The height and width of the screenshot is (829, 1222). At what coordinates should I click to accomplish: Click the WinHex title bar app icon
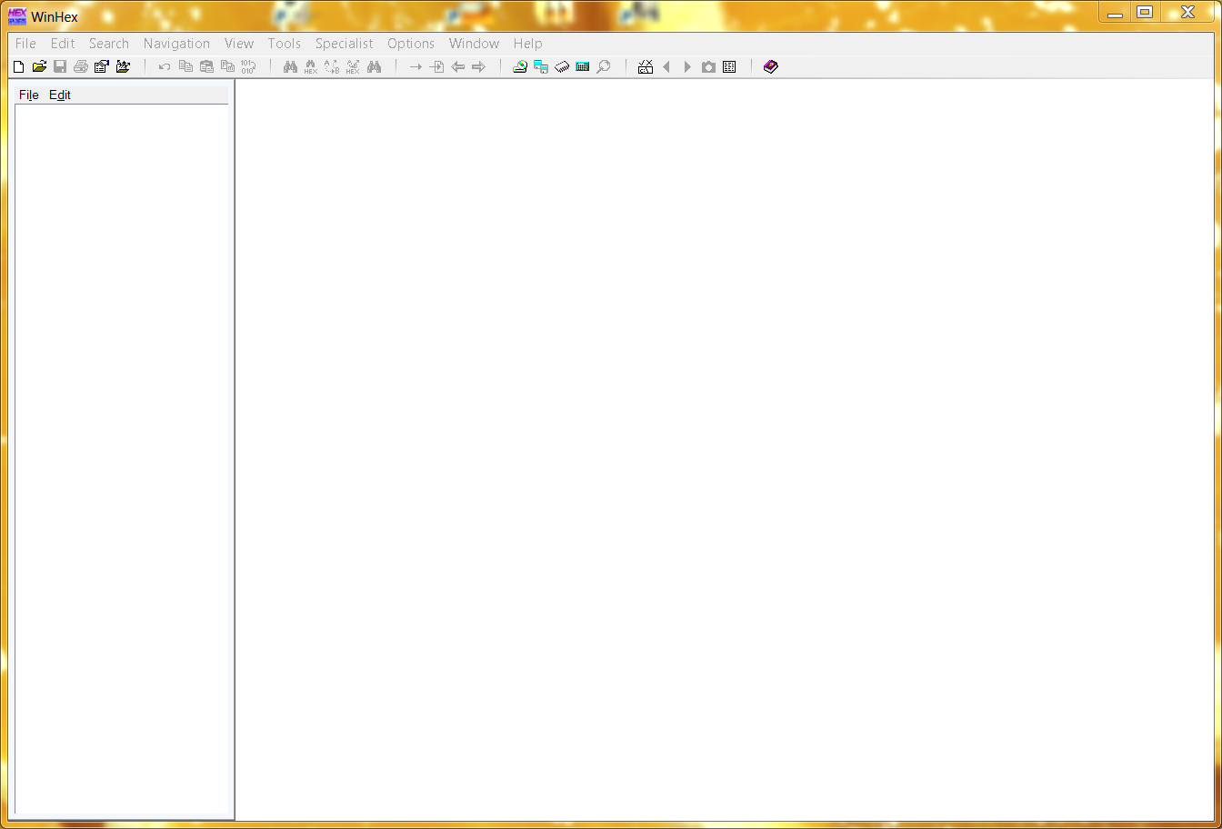(x=16, y=16)
